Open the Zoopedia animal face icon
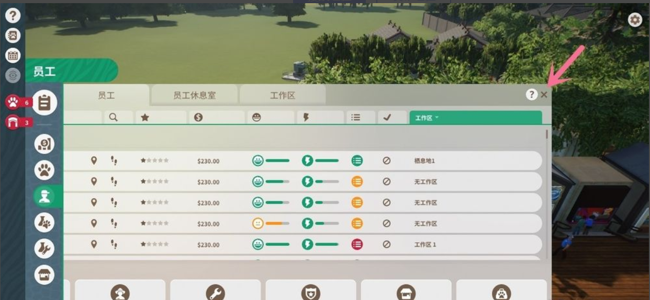Screen dimensions: 650x300 [13, 36]
